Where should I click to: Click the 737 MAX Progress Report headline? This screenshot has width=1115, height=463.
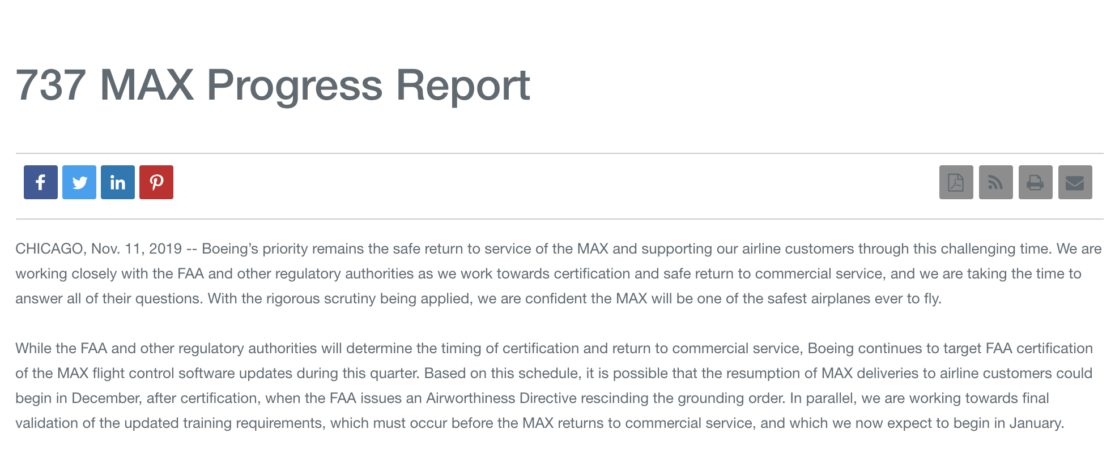pyautogui.click(x=273, y=85)
